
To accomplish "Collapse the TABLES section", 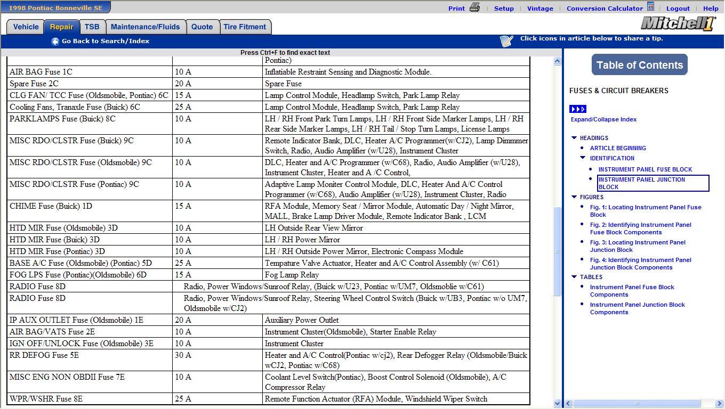I will tap(574, 277).
